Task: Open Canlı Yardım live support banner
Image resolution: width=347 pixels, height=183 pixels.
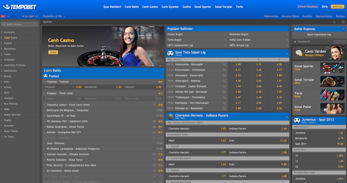Action: click(319, 53)
